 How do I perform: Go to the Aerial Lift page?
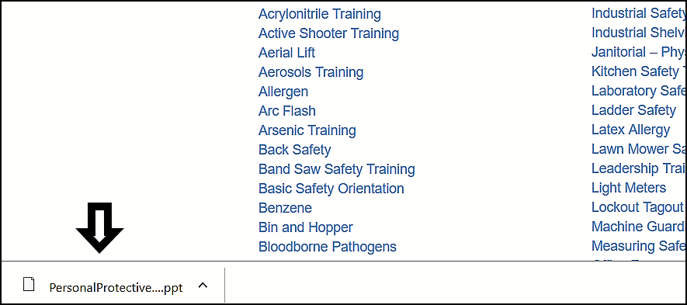(286, 53)
